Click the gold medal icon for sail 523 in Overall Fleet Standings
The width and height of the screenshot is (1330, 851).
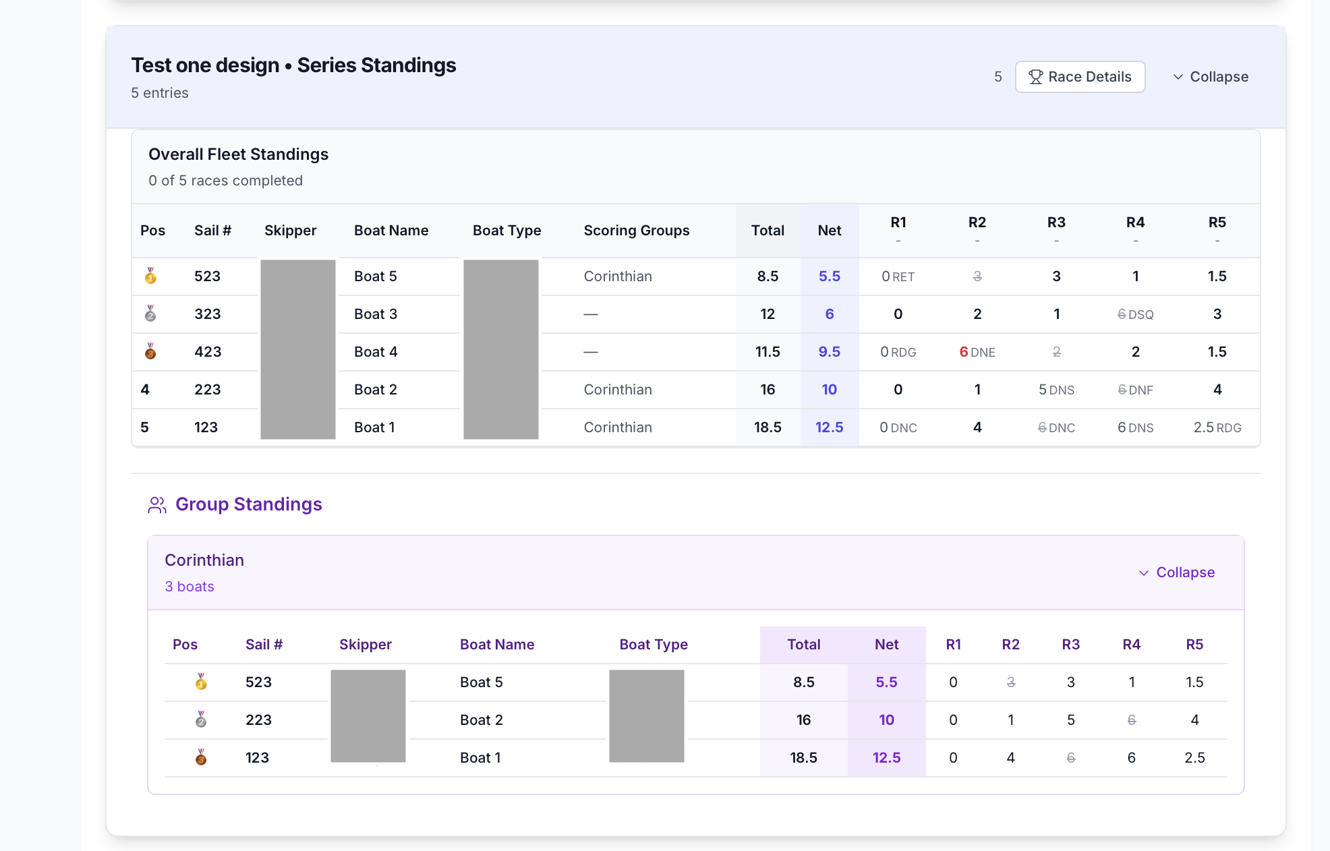coord(150,276)
